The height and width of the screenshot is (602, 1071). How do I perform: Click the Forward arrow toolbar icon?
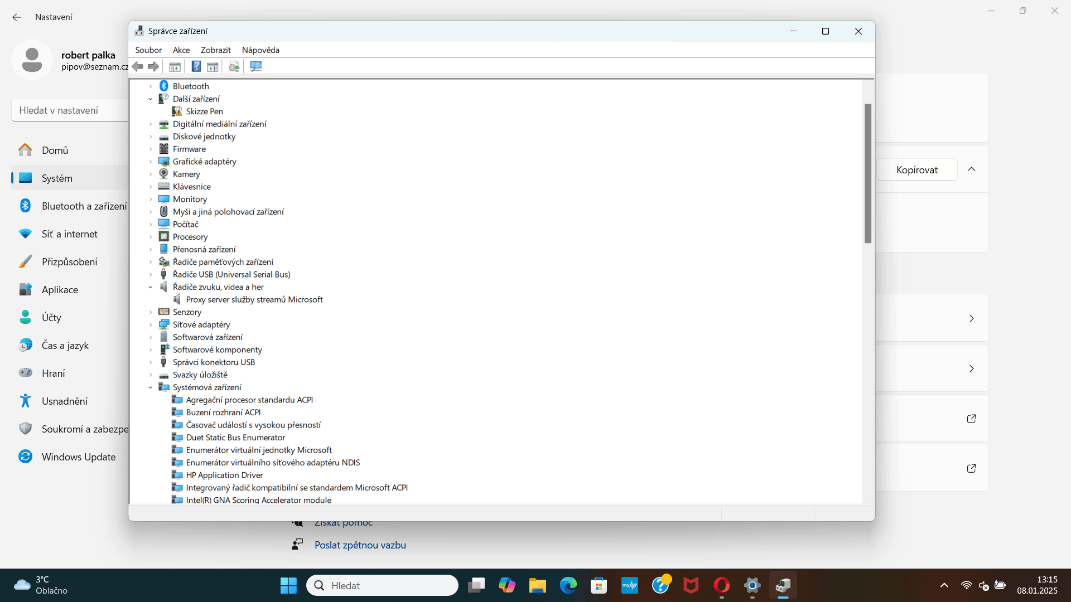pos(153,67)
